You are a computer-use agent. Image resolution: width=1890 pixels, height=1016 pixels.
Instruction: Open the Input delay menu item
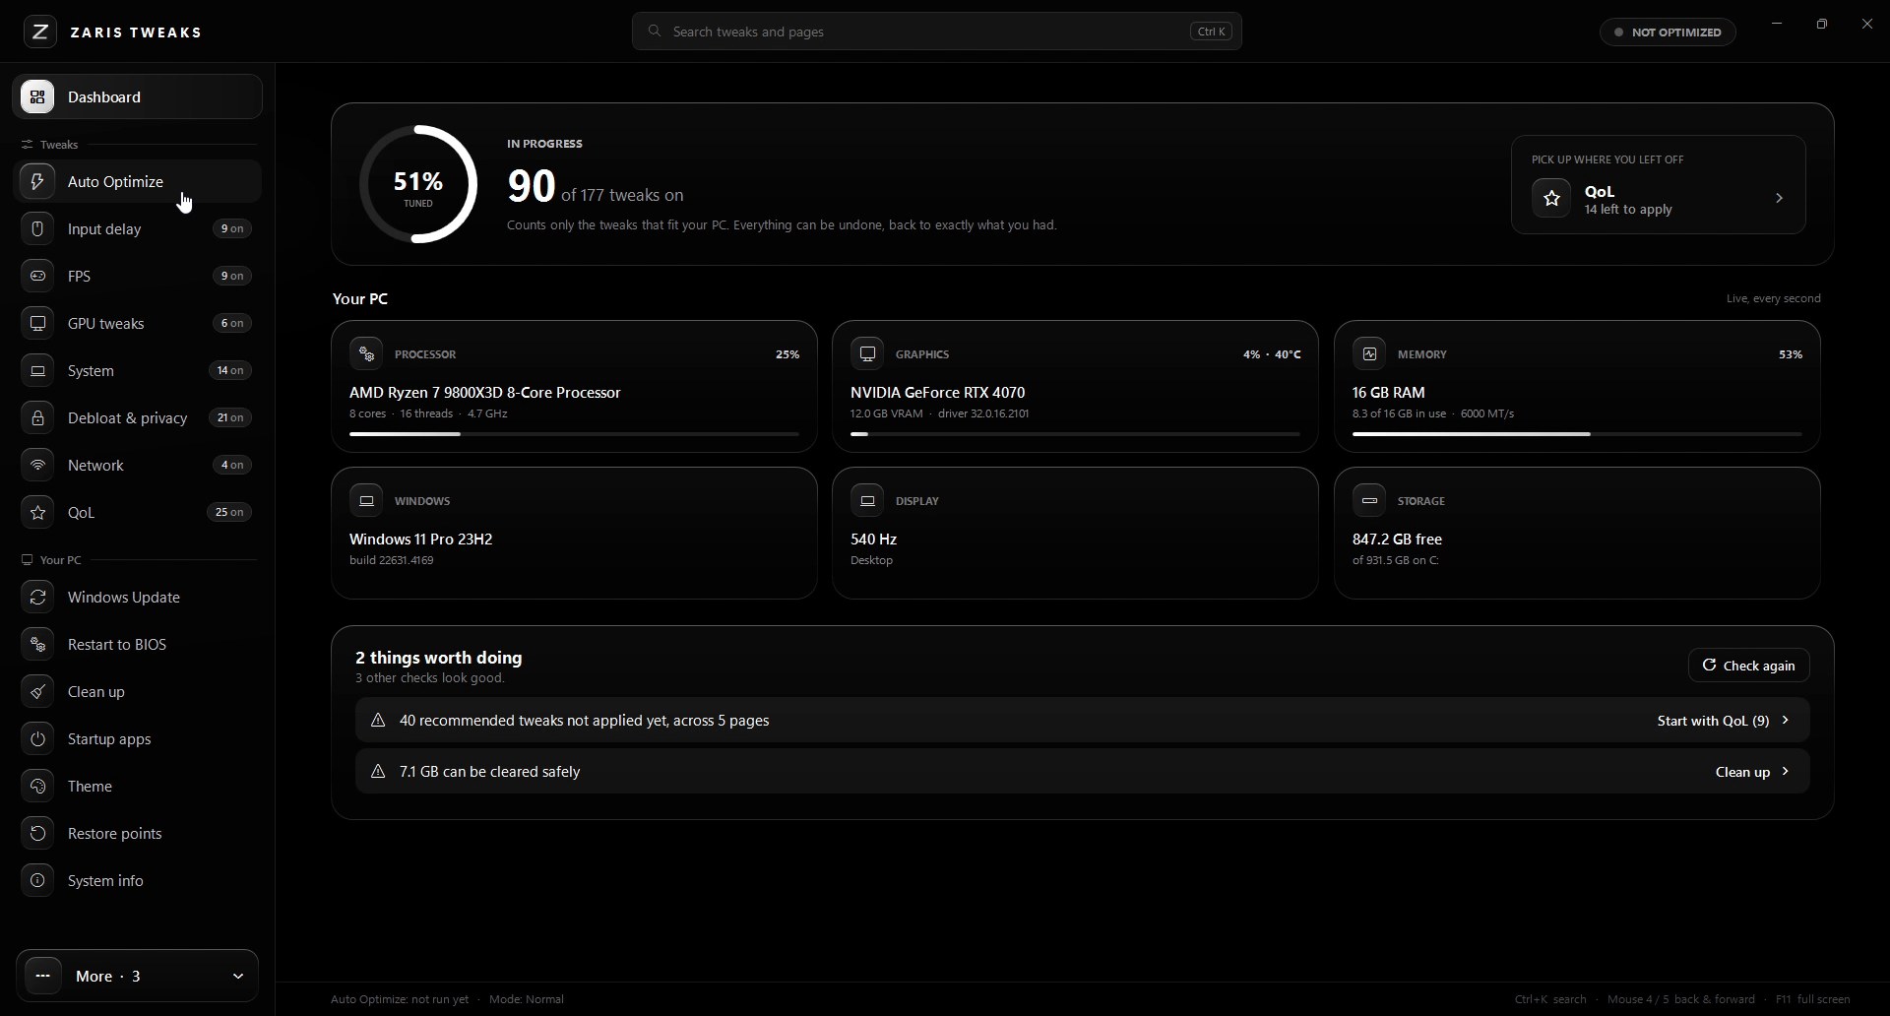[138, 229]
